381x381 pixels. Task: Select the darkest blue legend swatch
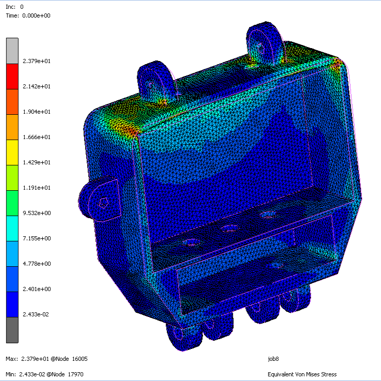coord(12,304)
